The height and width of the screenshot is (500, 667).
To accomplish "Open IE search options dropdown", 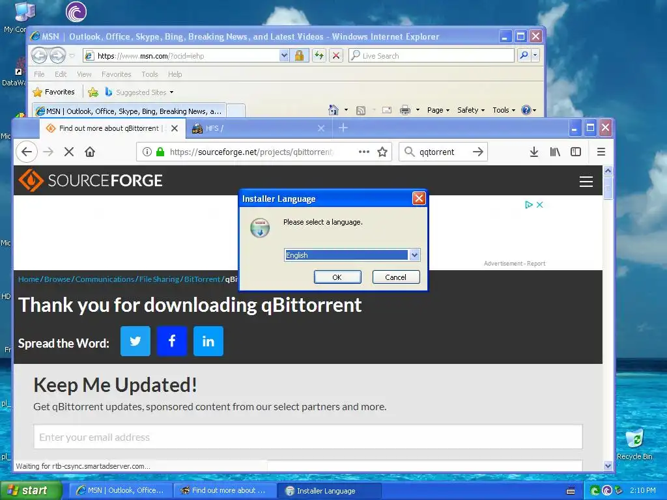I will (535, 55).
